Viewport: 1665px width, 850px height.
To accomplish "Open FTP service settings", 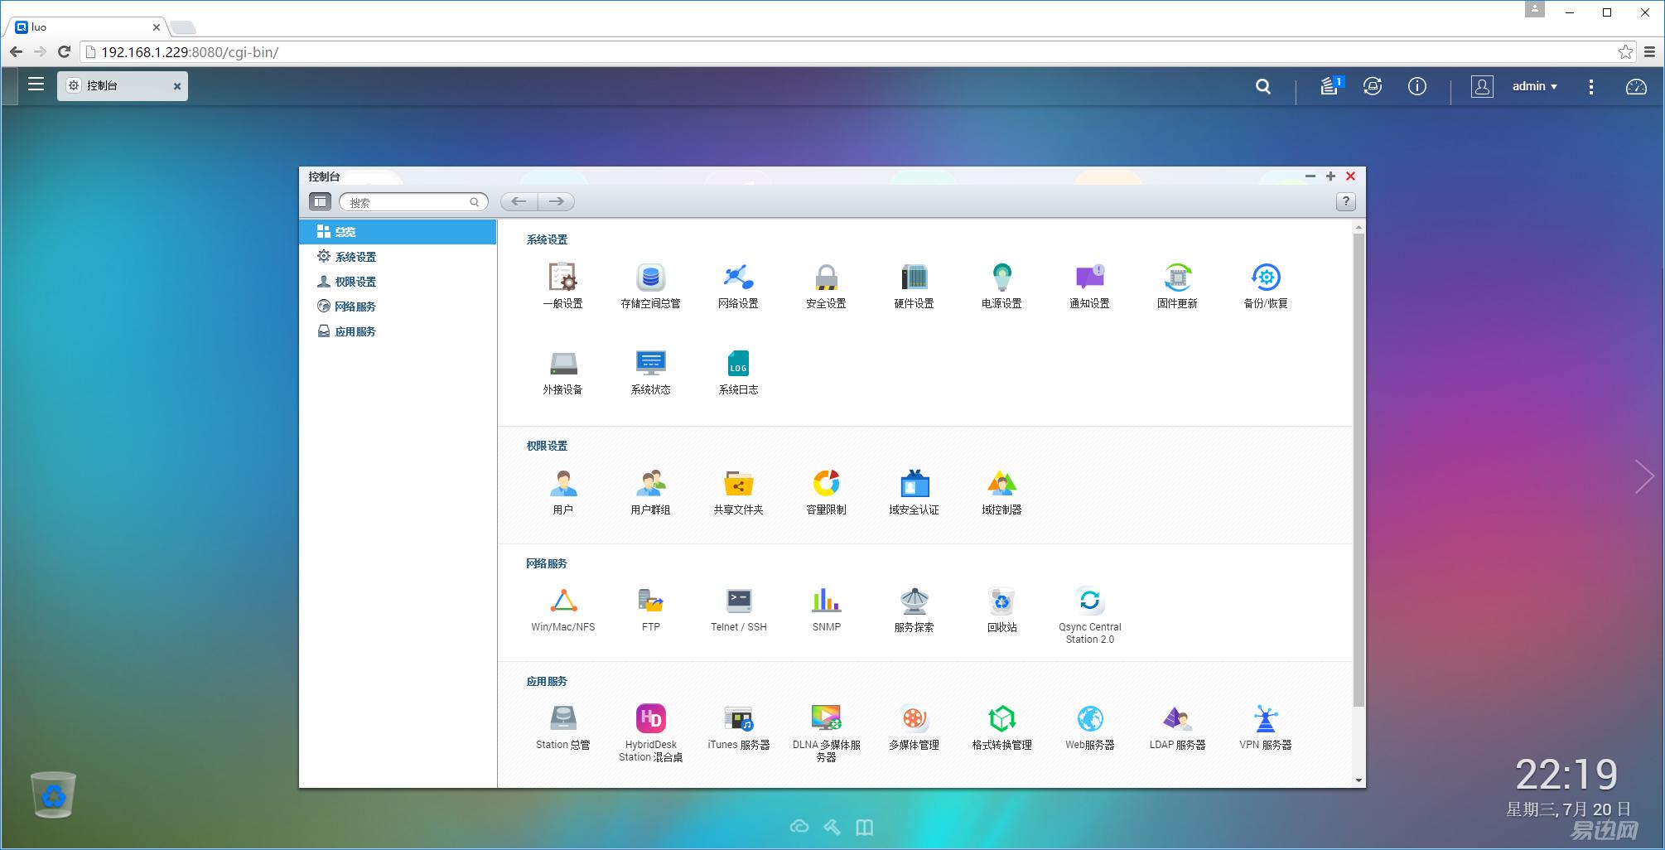I will coord(651,610).
